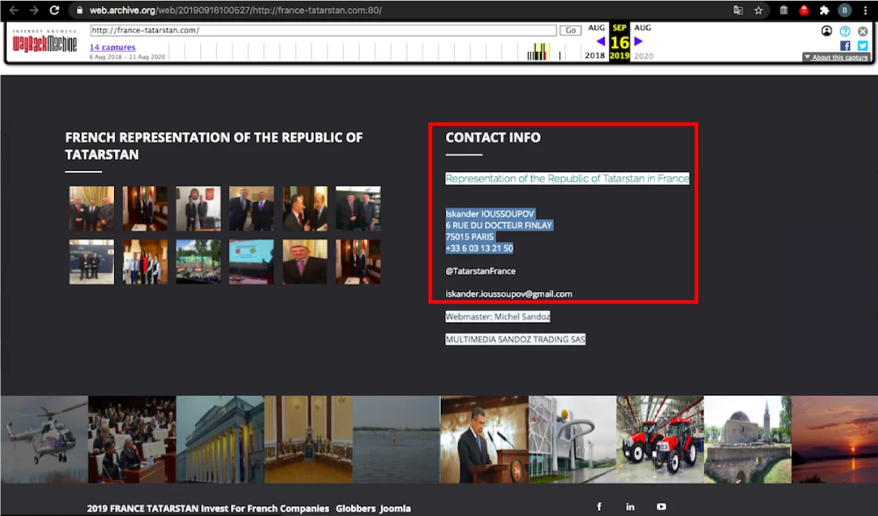Image resolution: width=878 pixels, height=516 pixels.
Task: Click MULTIMEDIA SANDOZ TRADING SAS link
Action: [x=515, y=339]
